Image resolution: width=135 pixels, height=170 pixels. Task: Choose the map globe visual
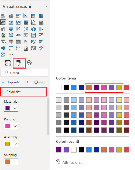[x=3, y=35]
